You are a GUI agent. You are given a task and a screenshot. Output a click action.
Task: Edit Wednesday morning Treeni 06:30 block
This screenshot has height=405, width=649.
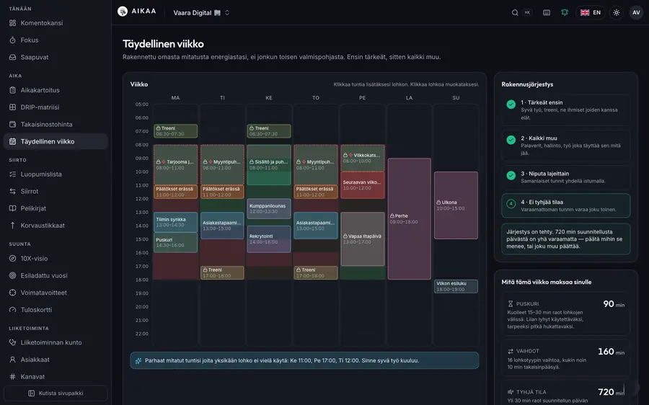269,131
